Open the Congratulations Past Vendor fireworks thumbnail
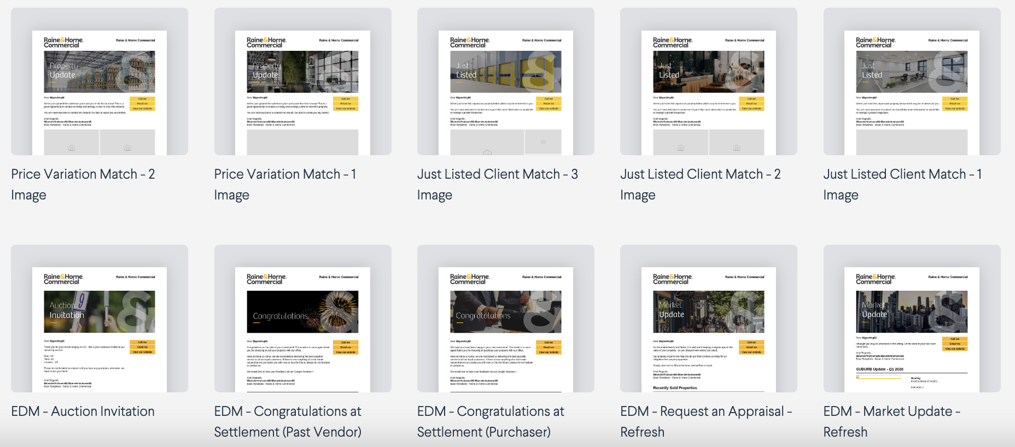 [302, 319]
